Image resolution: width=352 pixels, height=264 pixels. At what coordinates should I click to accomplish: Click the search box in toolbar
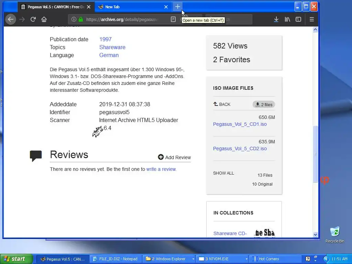tap(229, 19)
